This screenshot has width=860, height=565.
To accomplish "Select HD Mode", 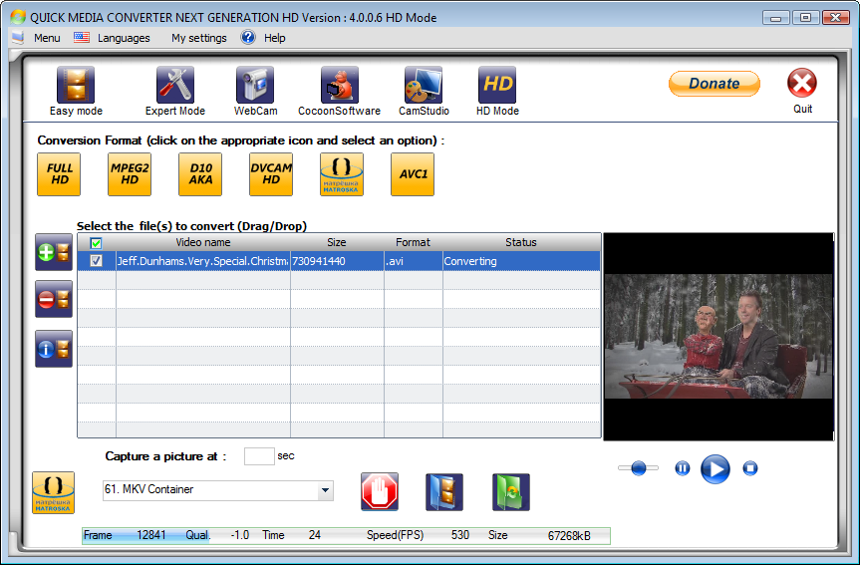I will 497,85.
